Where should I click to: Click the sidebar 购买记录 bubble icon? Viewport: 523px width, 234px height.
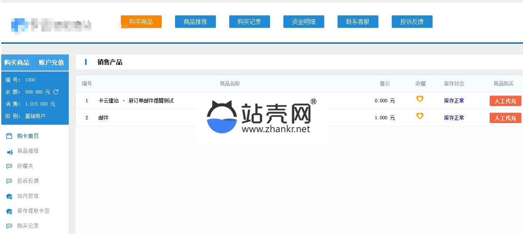9,226
